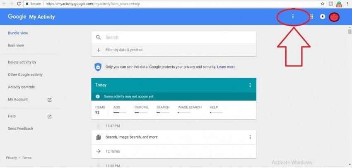This screenshot has height=168, width=352.
Task: Expand the 12 items arrow
Action: [99, 151]
